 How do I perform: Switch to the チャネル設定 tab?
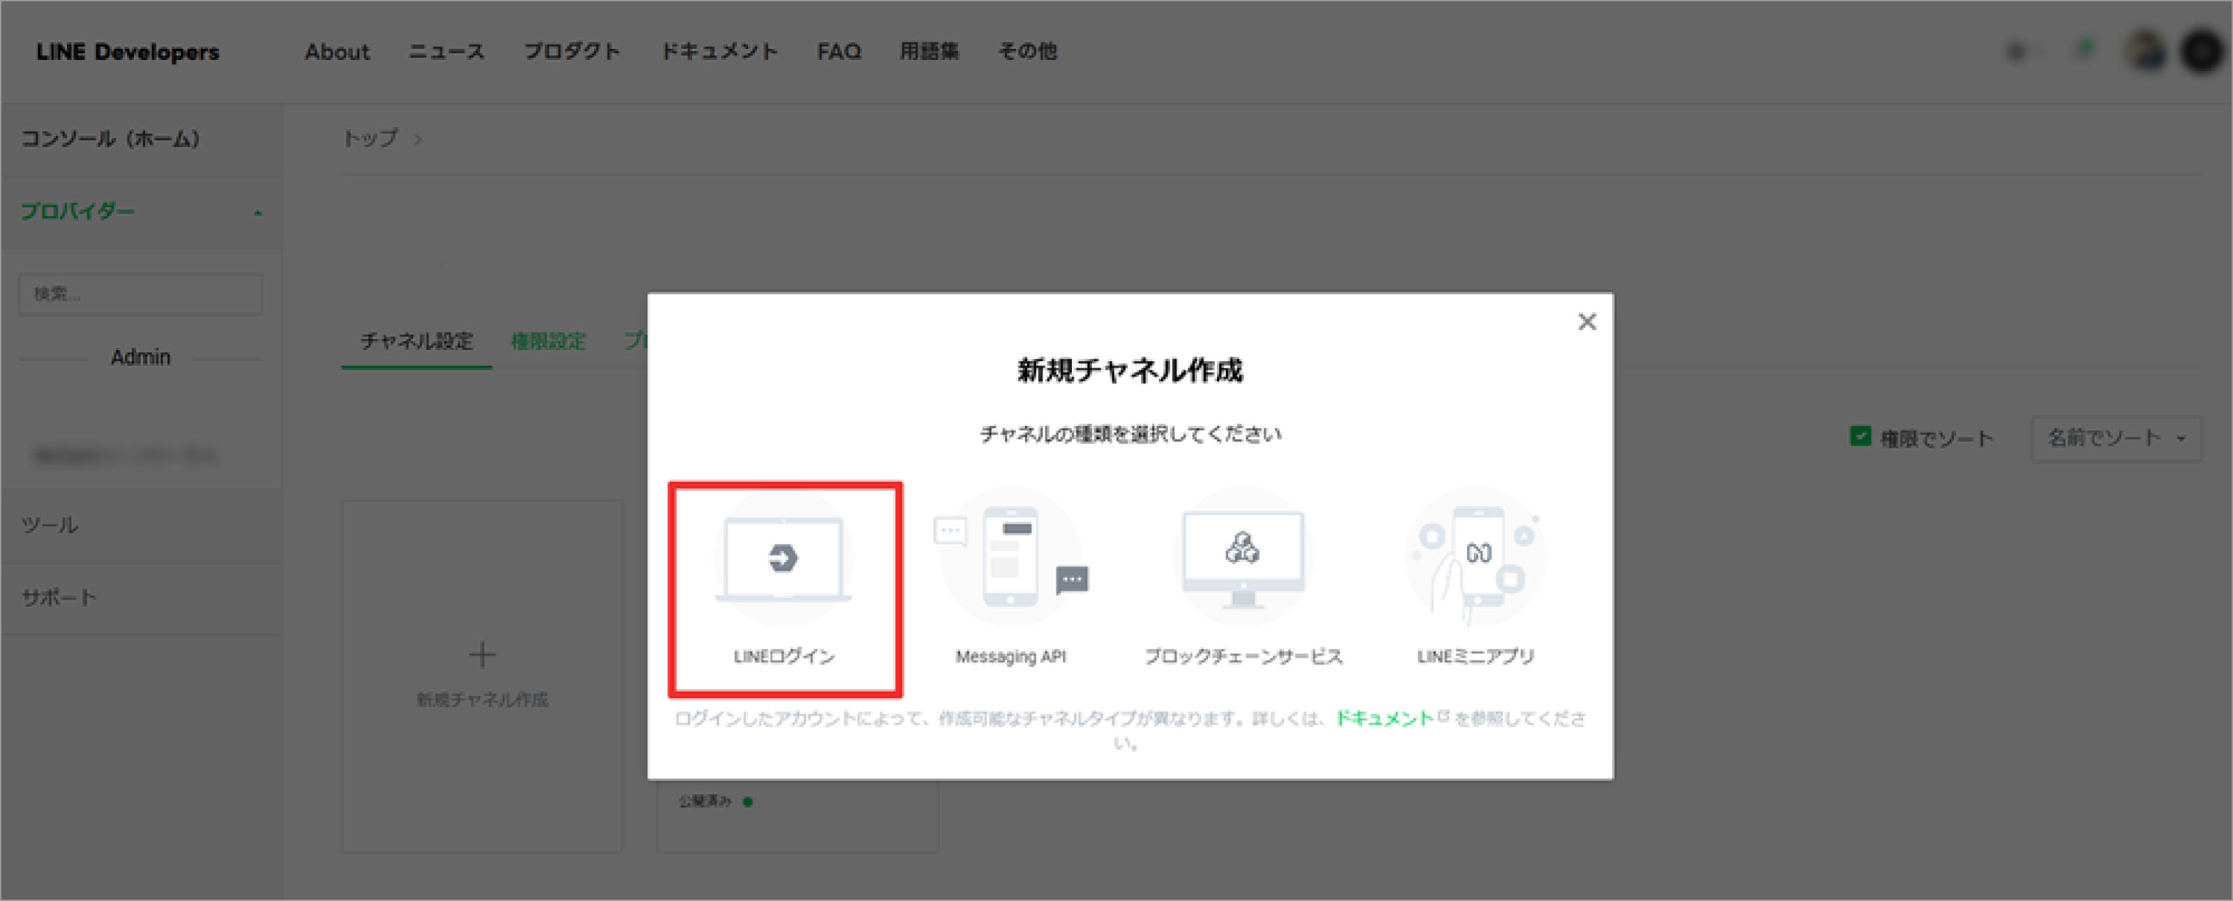click(417, 341)
